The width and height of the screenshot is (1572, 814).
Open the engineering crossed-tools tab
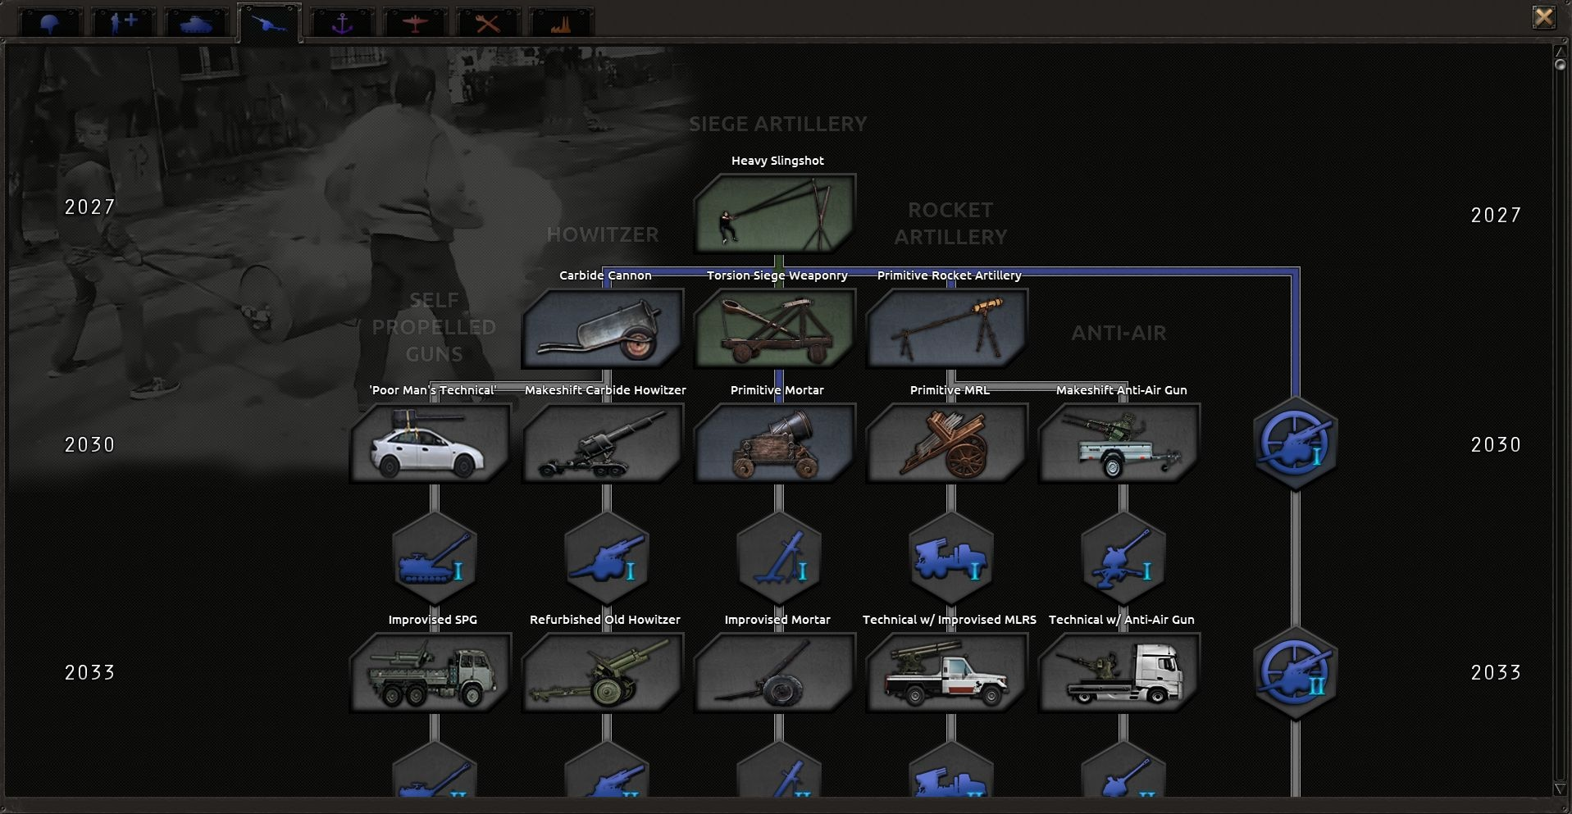click(x=489, y=22)
